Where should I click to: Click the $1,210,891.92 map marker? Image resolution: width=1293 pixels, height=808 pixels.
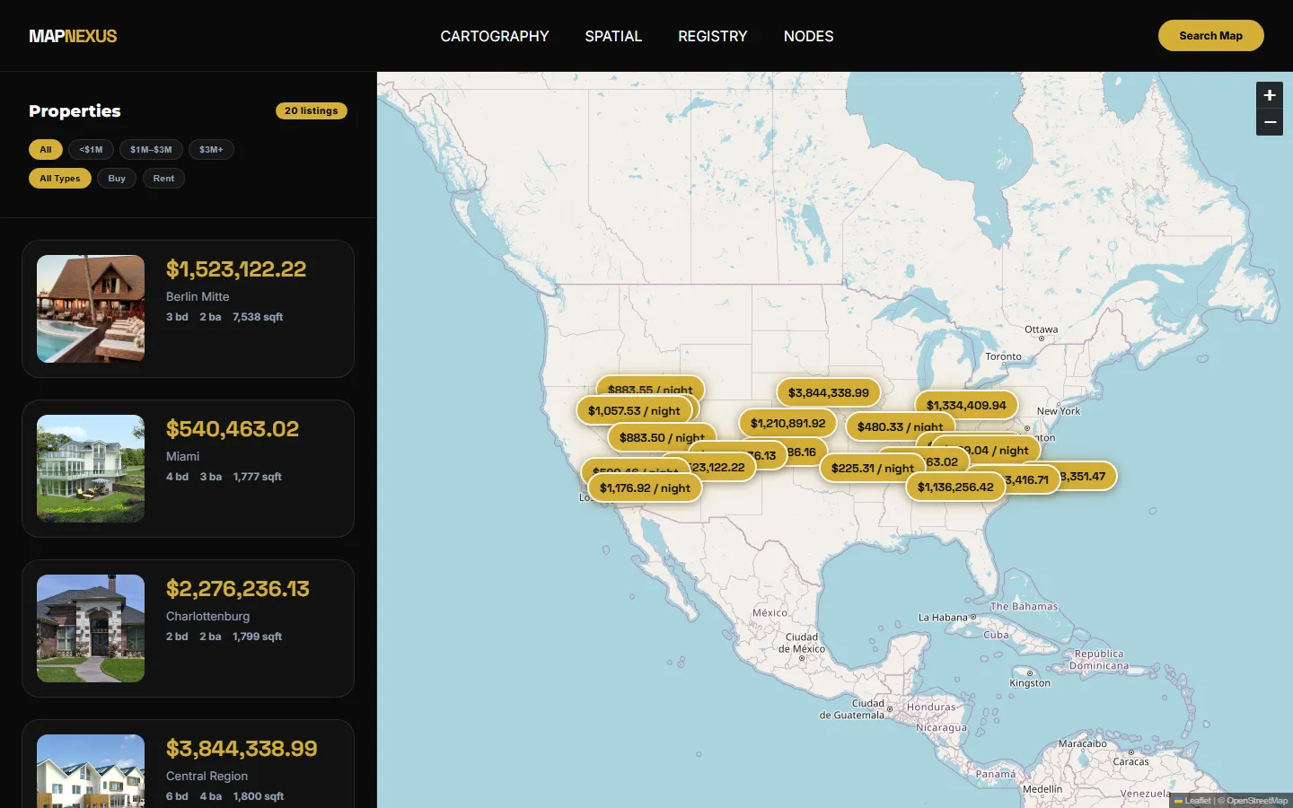(787, 423)
